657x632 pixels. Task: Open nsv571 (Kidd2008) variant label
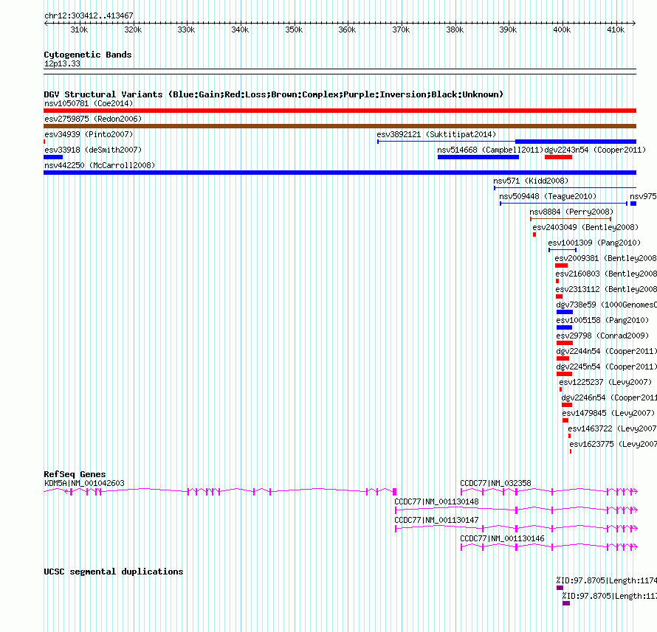(x=531, y=181)
